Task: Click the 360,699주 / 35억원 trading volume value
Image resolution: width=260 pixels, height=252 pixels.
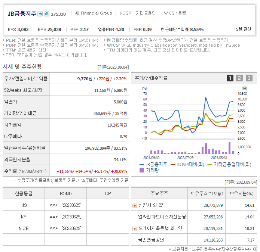Action: pos(110,113)
